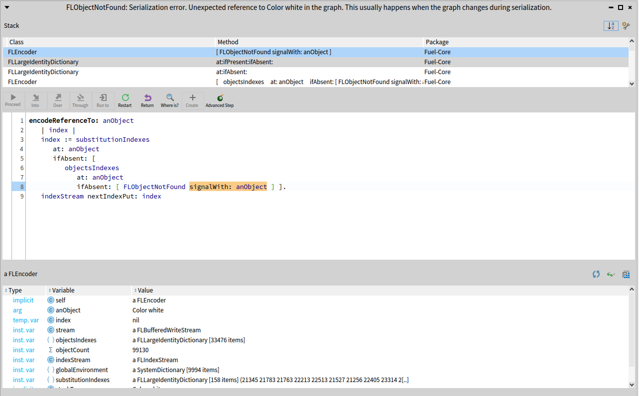Refresh inspector values with circular arrows icon
This screenshot has height=396, width=639.
(596, 274)
